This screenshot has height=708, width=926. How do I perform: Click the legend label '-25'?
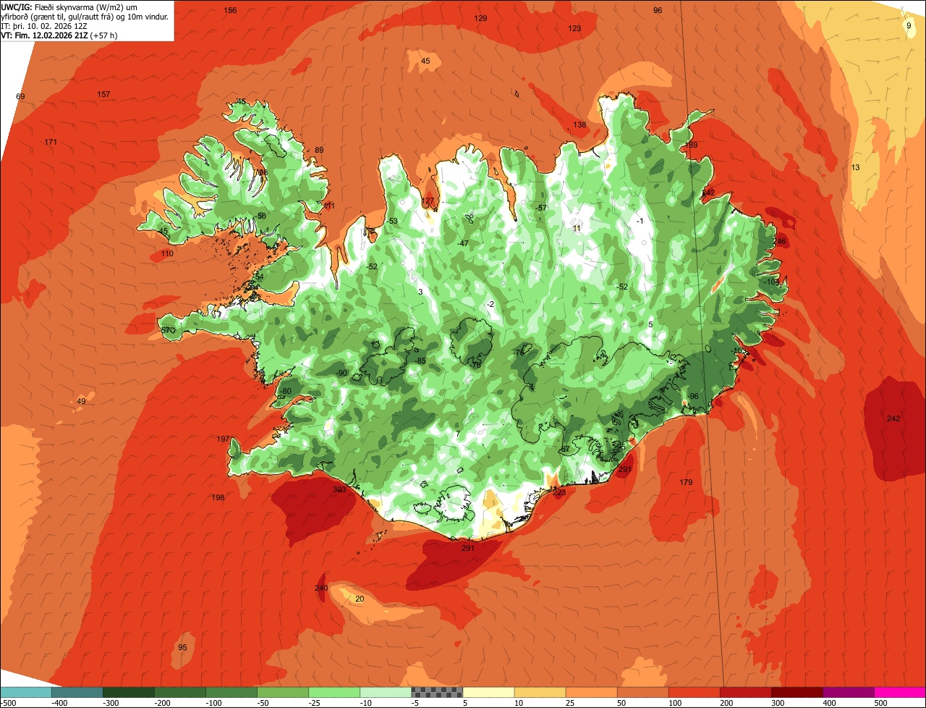pos(315,703)
